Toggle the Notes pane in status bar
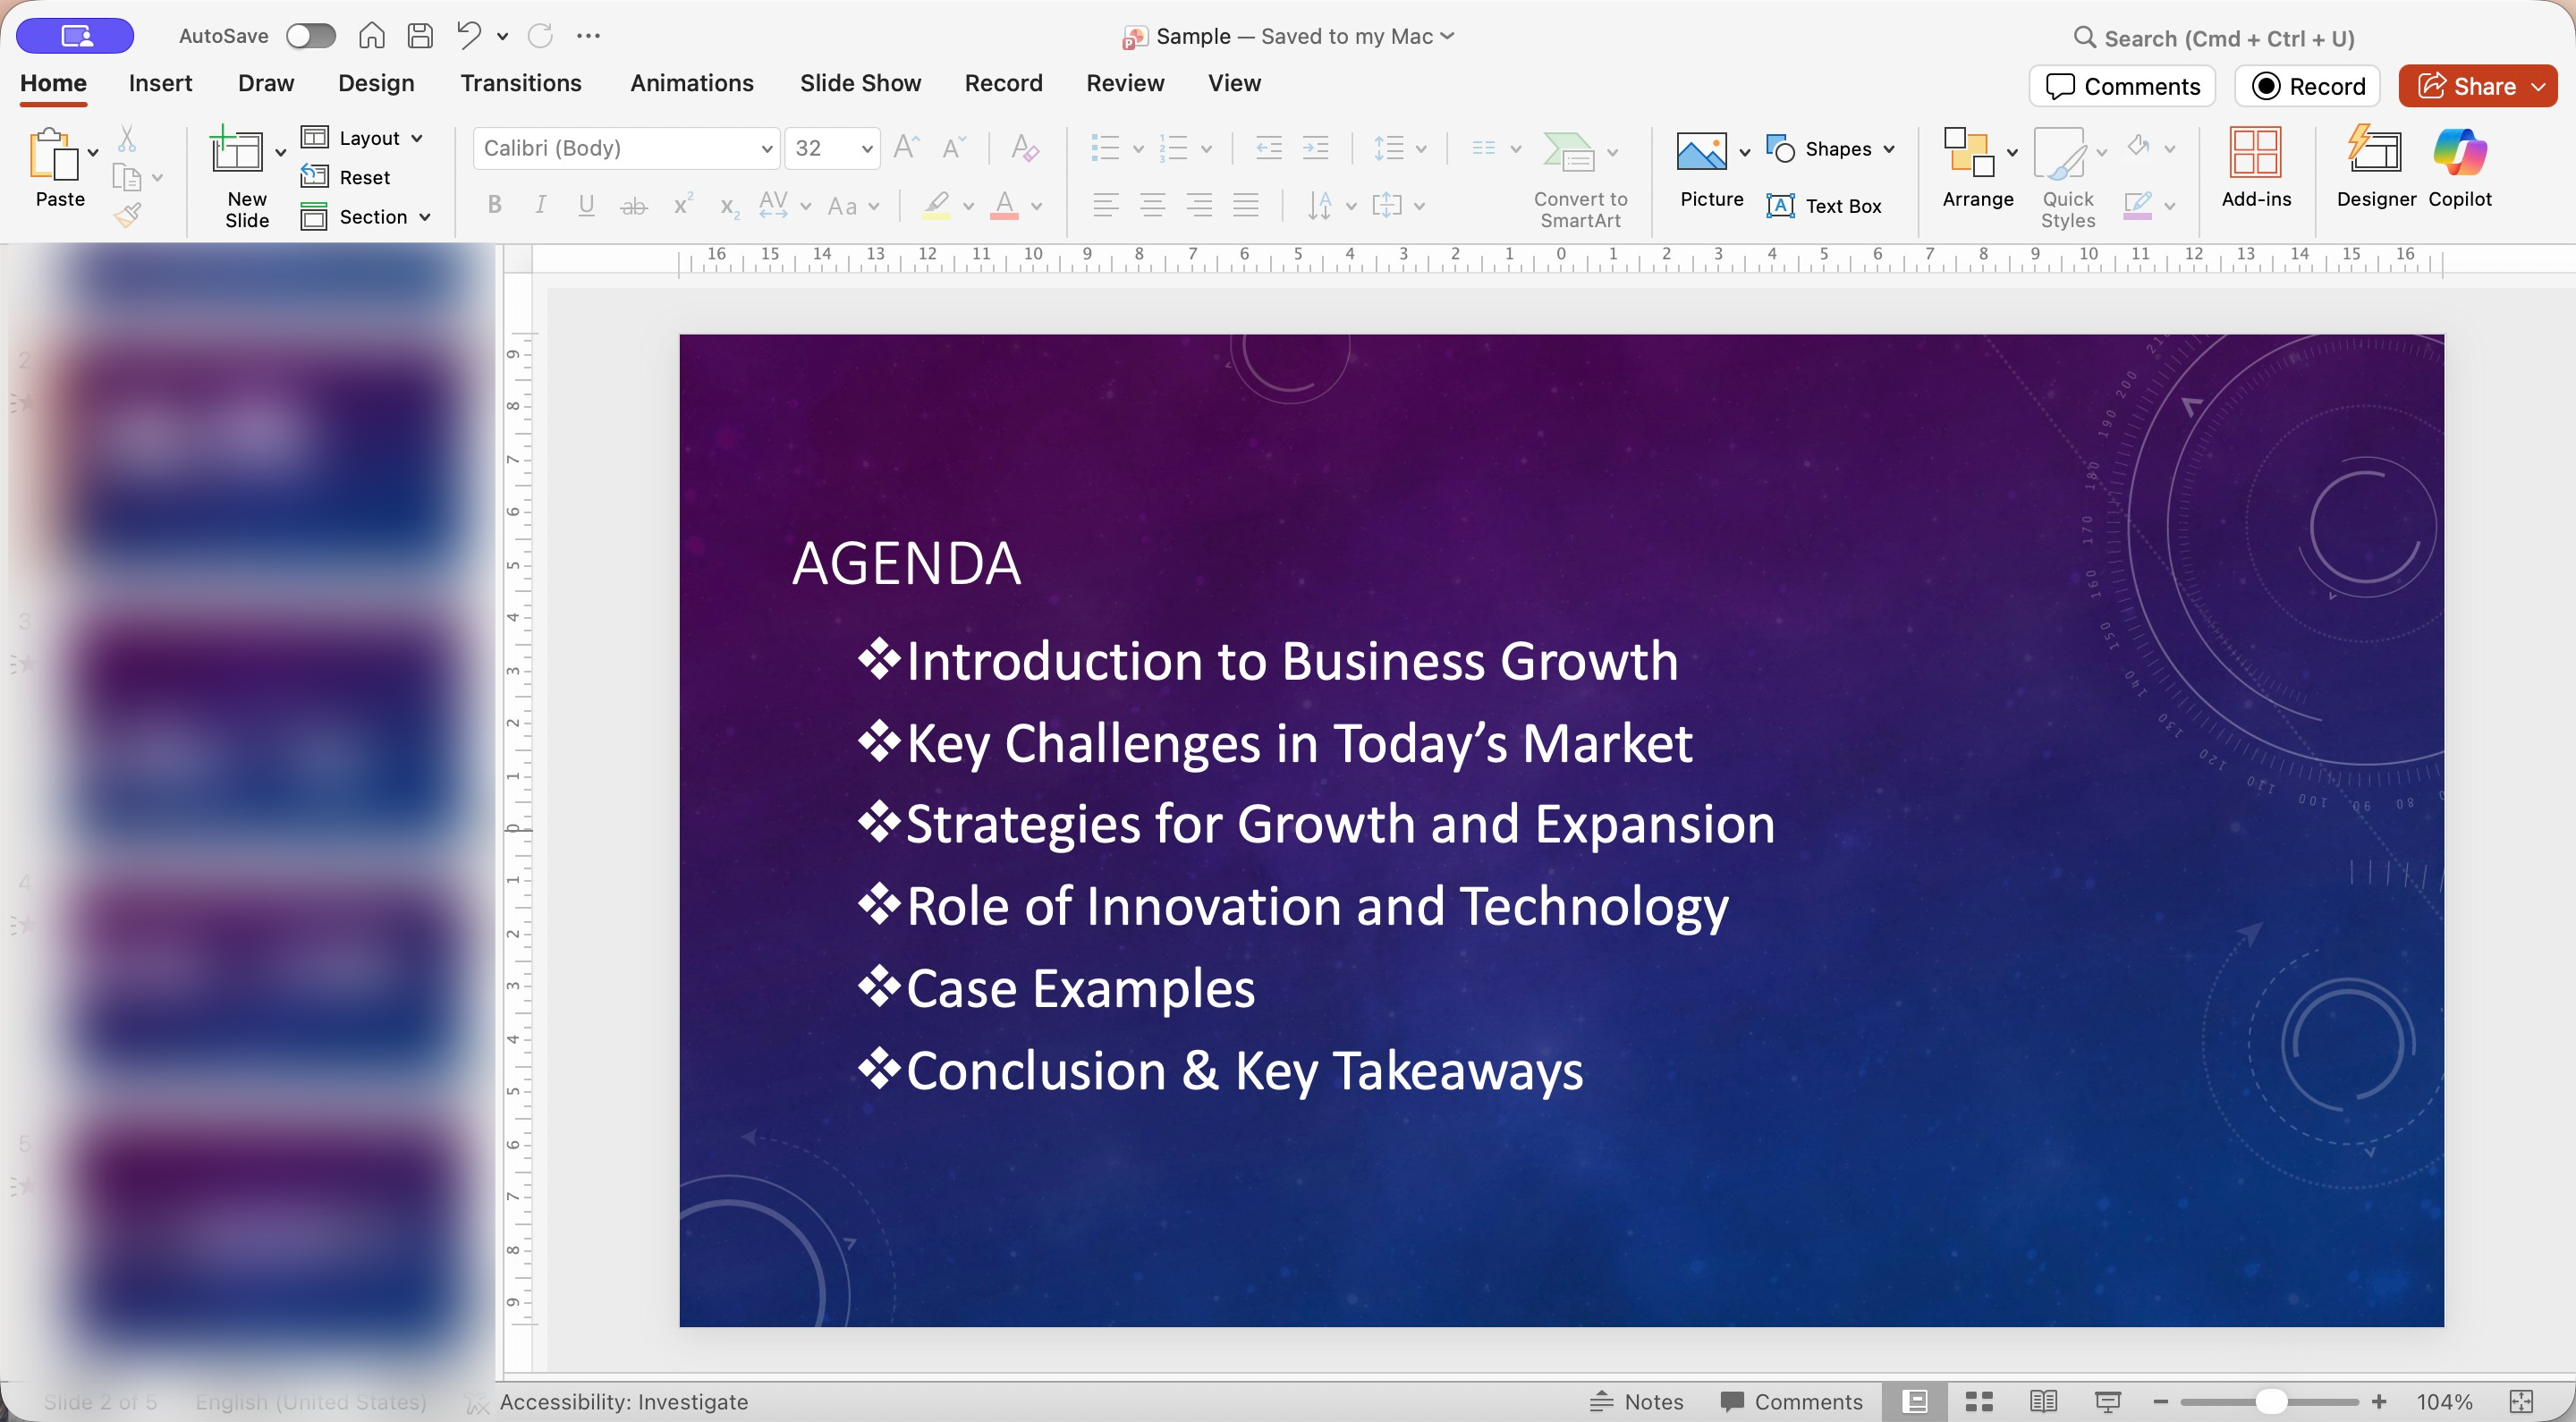The width and height of the screenshot is (2576, 1422). [x=1636, y=1401]
